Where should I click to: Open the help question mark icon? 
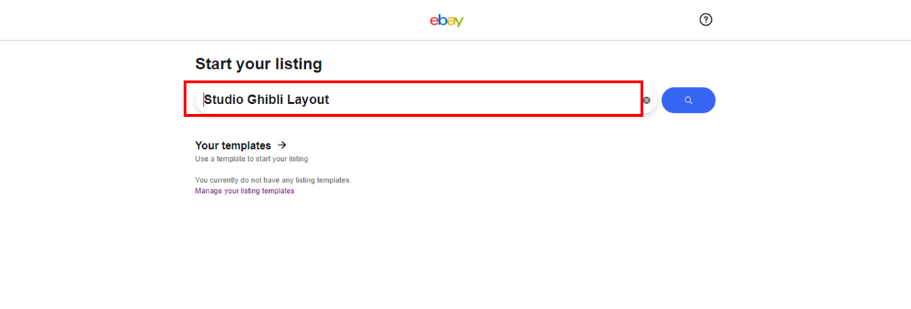pyautogui.click(x=705, y=19)
